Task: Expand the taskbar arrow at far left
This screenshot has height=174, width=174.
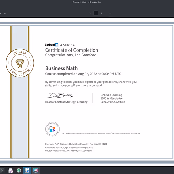Action: [2, 171]
